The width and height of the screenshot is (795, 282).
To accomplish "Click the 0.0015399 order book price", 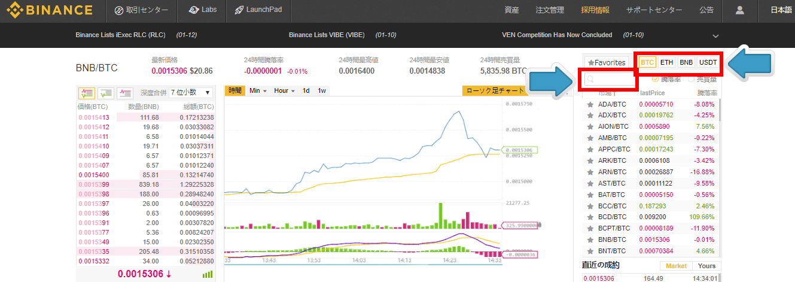I will [x=94, y=184].
